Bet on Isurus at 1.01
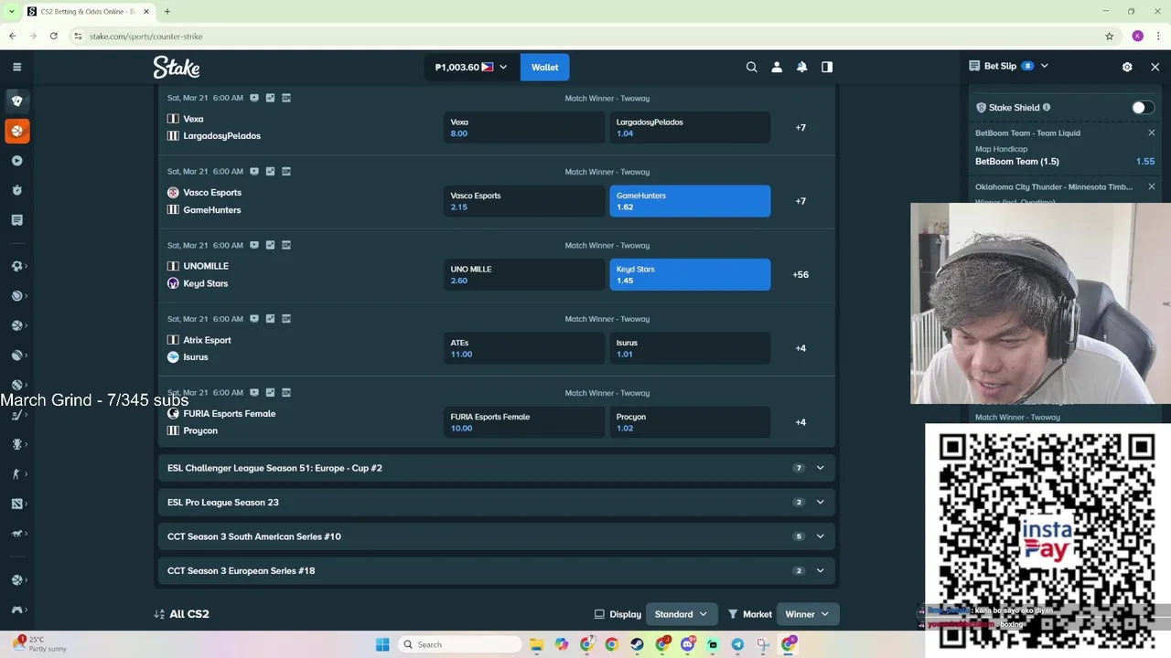Screen dimensions: 1171x658 pyautogui.click(x=690, y=348)
